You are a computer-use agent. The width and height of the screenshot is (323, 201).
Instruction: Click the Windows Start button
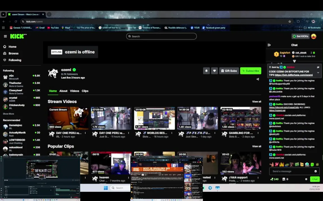coord(106,188)
